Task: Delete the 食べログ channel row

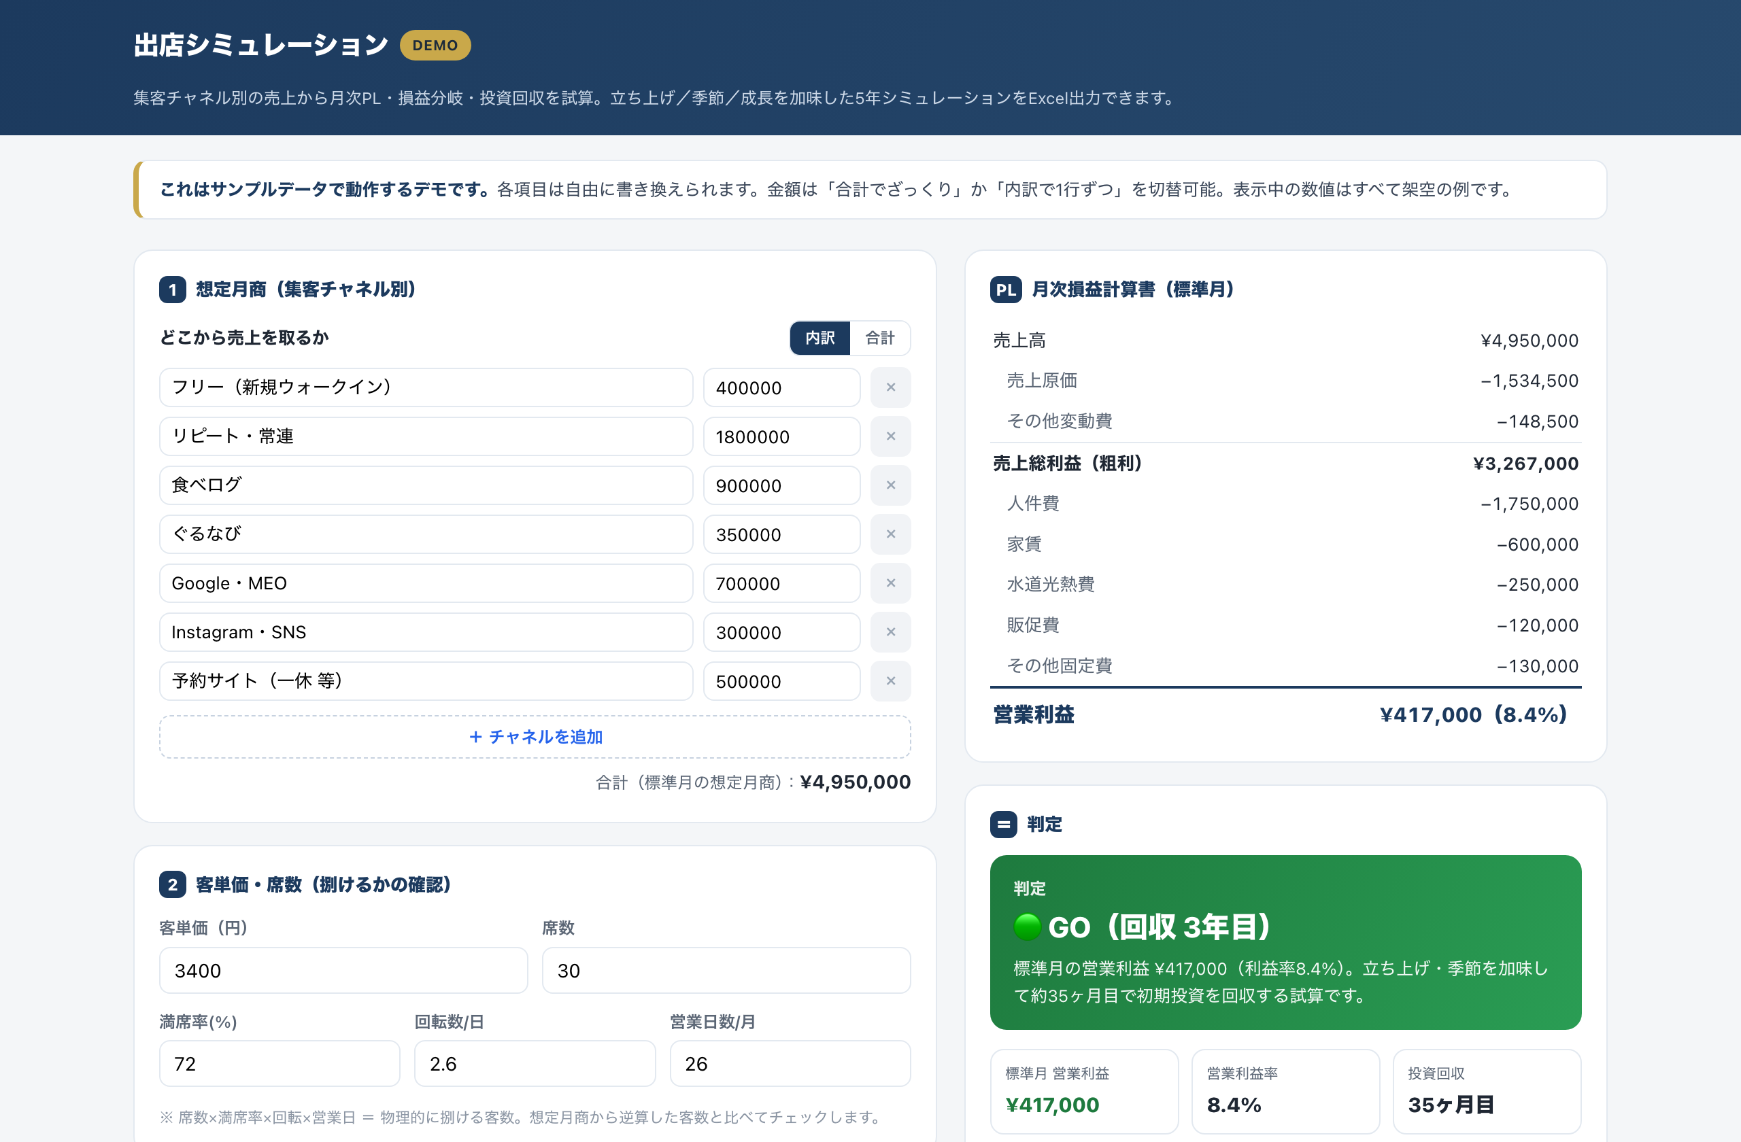Action: point(890,485)
